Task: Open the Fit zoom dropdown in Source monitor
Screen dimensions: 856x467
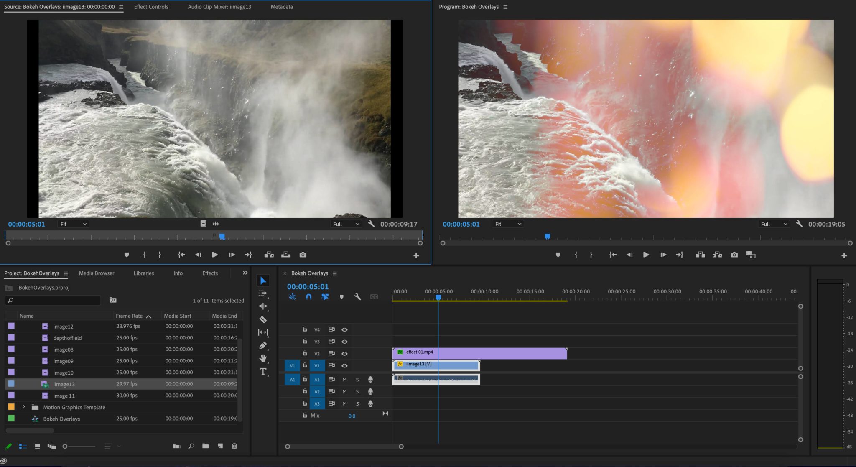Action: pos(72,224)
